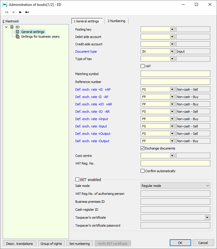Go to the first record
The width and height of the screenshot is (217, 249).
[7, 12]
